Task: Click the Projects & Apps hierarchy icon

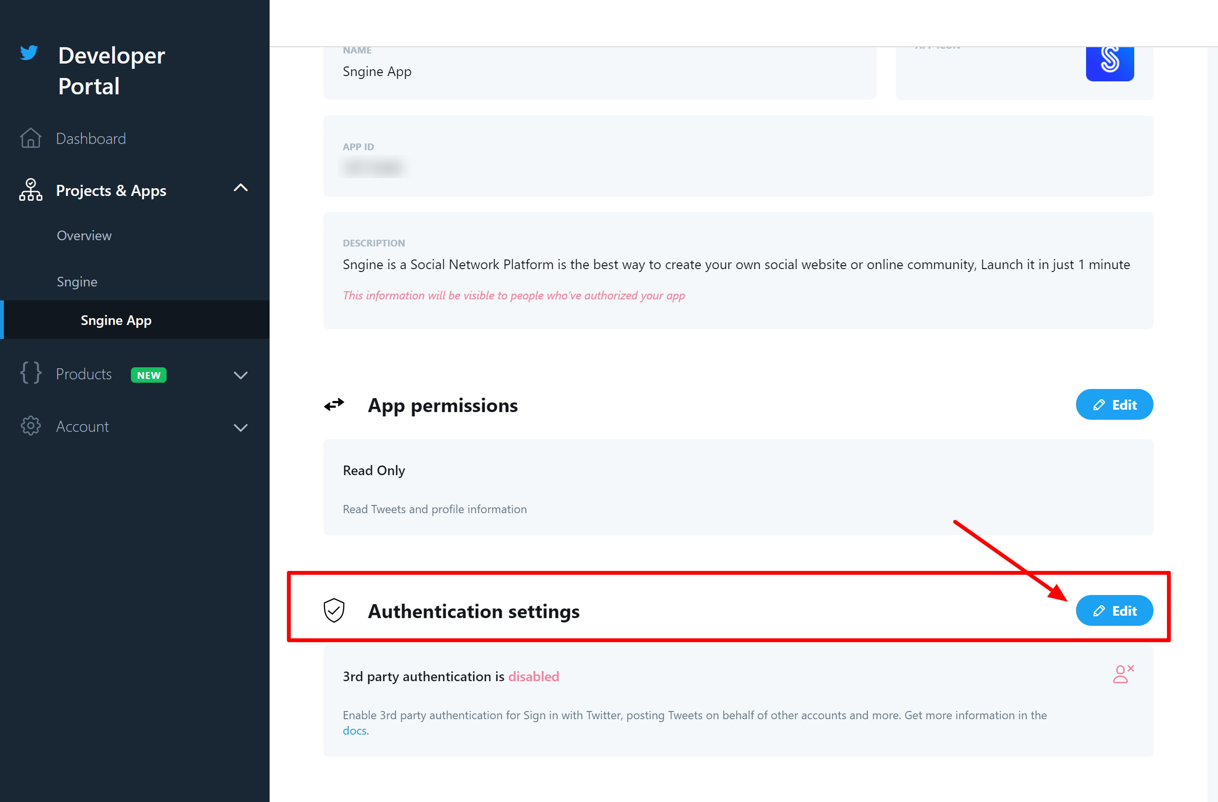Action: [x=31, y=190]
